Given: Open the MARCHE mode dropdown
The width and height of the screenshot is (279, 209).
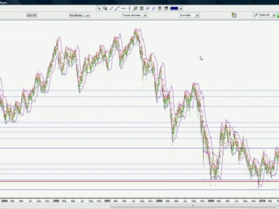Looking at the screenshot, I should click(267, 15).
